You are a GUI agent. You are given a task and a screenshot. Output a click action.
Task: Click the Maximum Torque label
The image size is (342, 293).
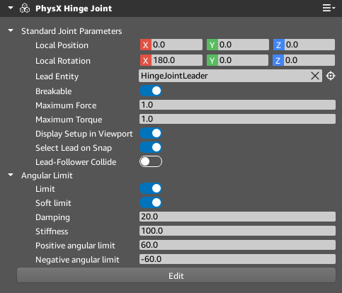(x=69, y=120)
